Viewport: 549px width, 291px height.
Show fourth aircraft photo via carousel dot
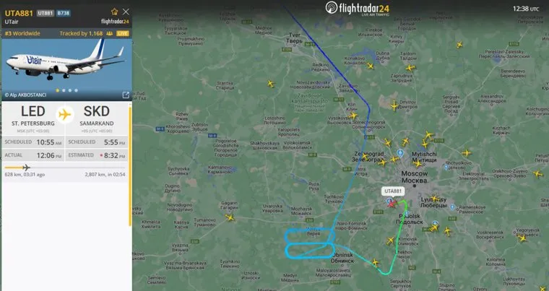click(77, 90)
